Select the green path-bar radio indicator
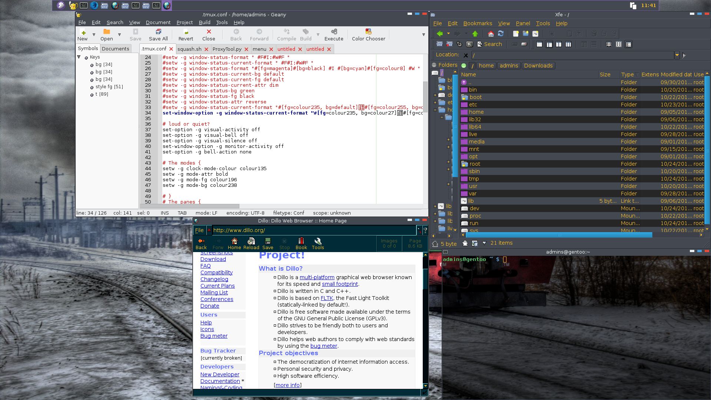Screen dimensions: 711x400 464,66
